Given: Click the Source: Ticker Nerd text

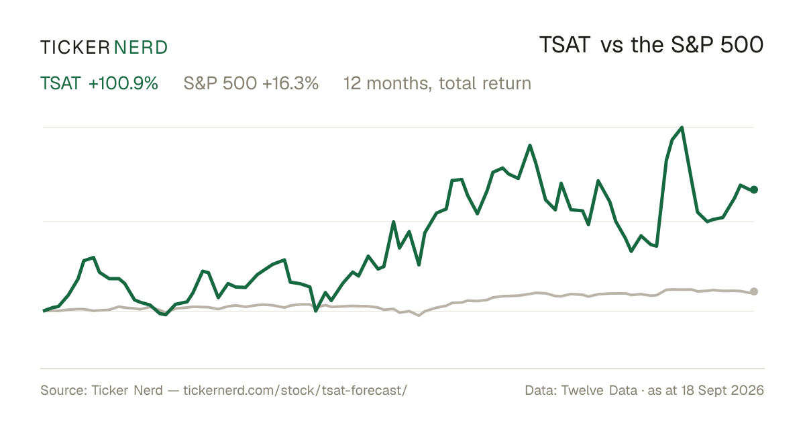Looking at the screenshot, I should 101,390.
